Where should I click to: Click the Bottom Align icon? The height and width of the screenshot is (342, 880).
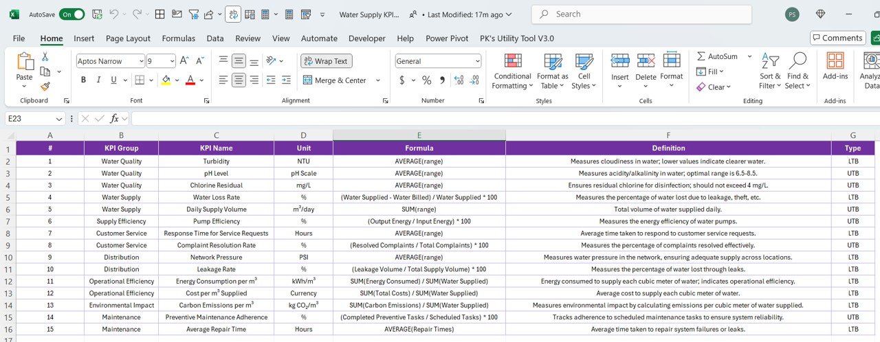tap(254, 61)
